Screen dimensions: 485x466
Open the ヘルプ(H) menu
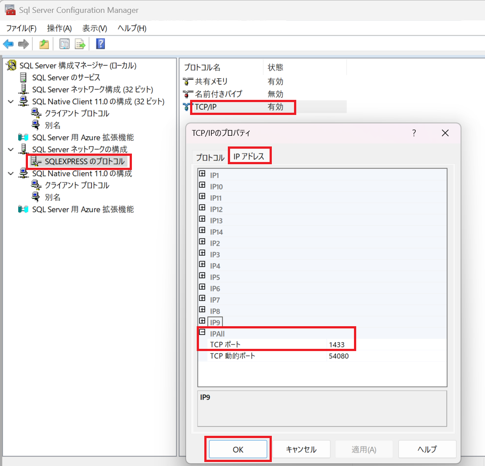click(x=132, y=28)
